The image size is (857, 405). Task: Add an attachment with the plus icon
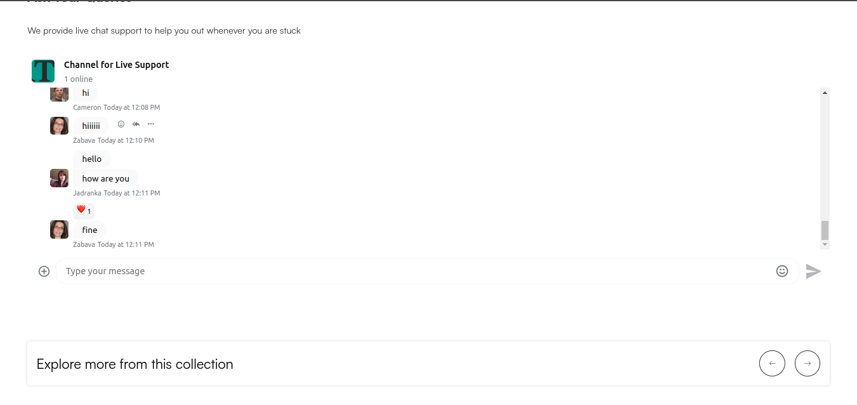pyautogui.click(x=44, y=271)
